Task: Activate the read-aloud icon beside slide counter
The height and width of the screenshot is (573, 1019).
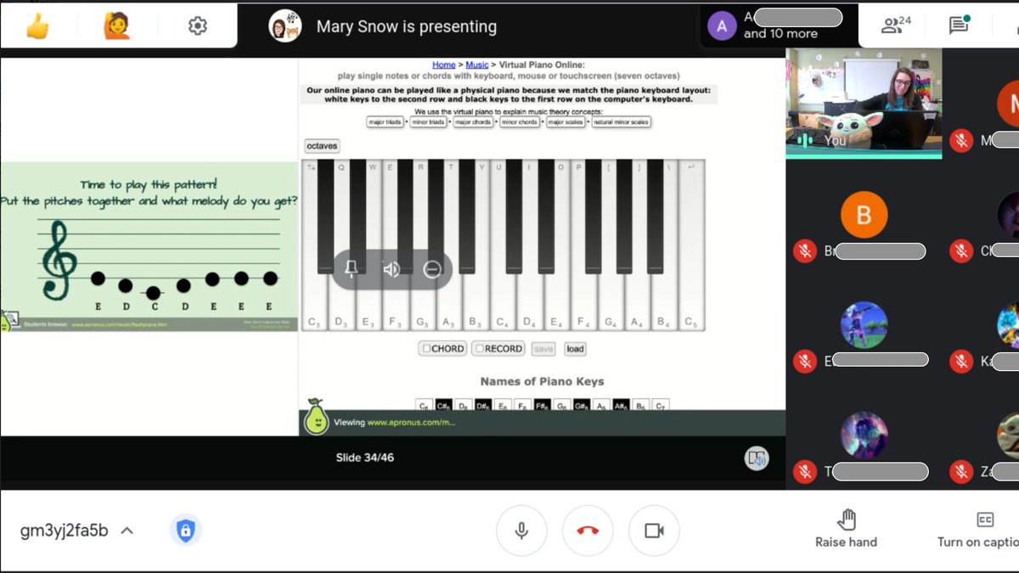Action: [755, 458]
